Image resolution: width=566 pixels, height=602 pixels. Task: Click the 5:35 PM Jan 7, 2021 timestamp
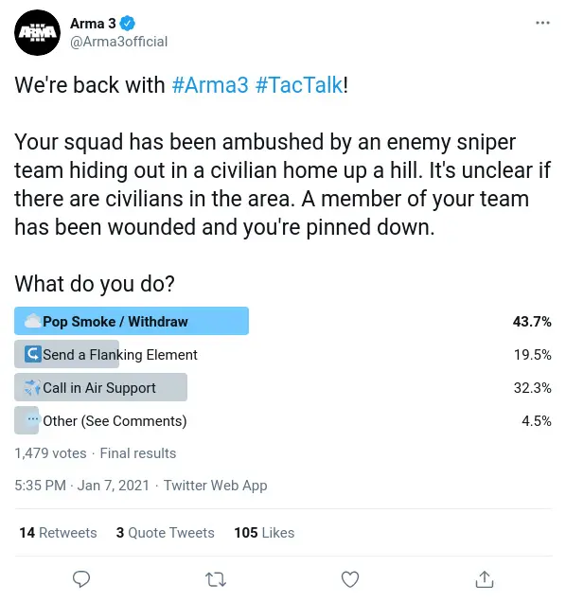(x=81, y=486)
